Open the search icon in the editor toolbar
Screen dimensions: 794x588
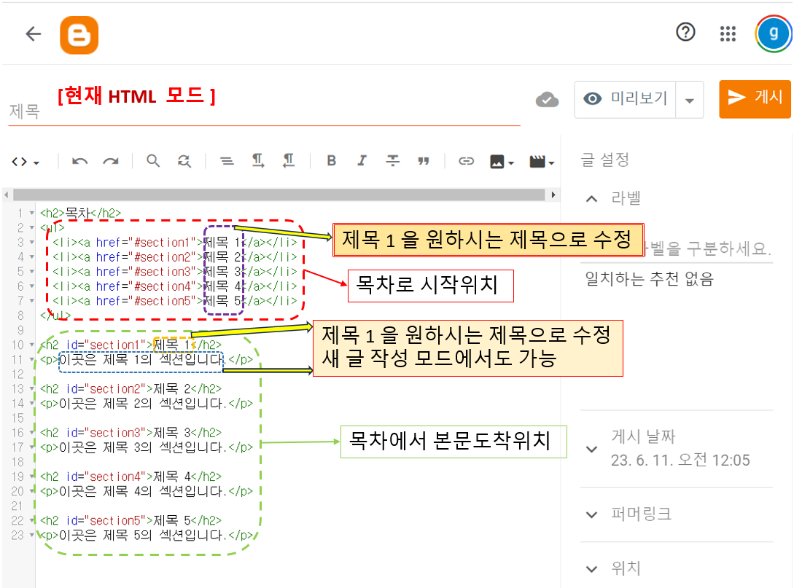click(x=153, y=161)
